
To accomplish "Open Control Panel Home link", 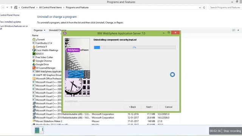I will (9, 15).
